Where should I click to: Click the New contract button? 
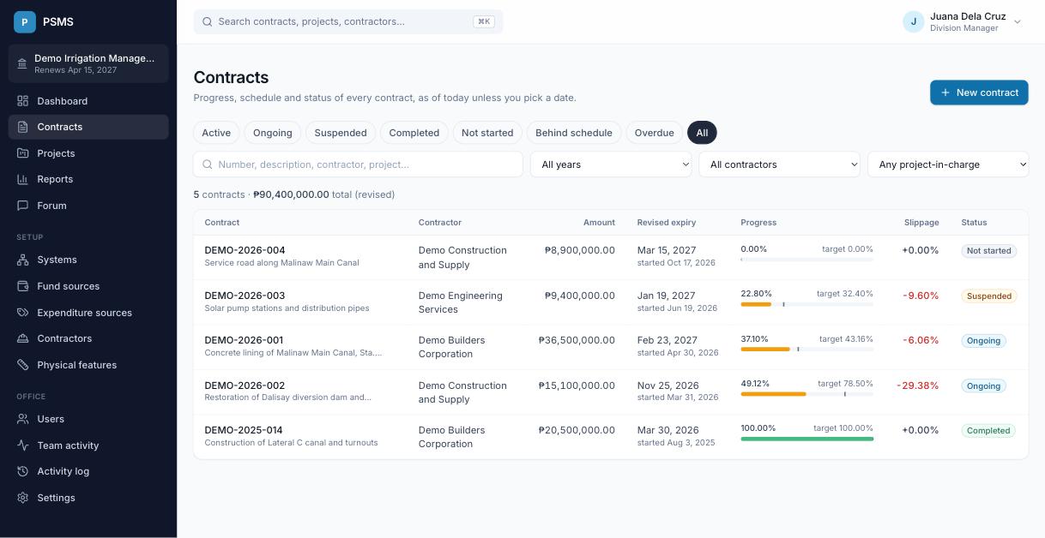[x=979, y=93]
